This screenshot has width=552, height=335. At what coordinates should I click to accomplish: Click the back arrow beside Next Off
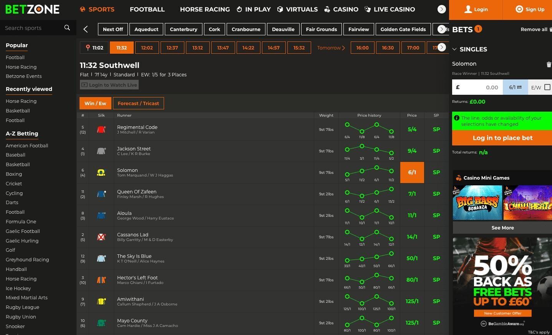pyautogui.click(x=86, y=29)
